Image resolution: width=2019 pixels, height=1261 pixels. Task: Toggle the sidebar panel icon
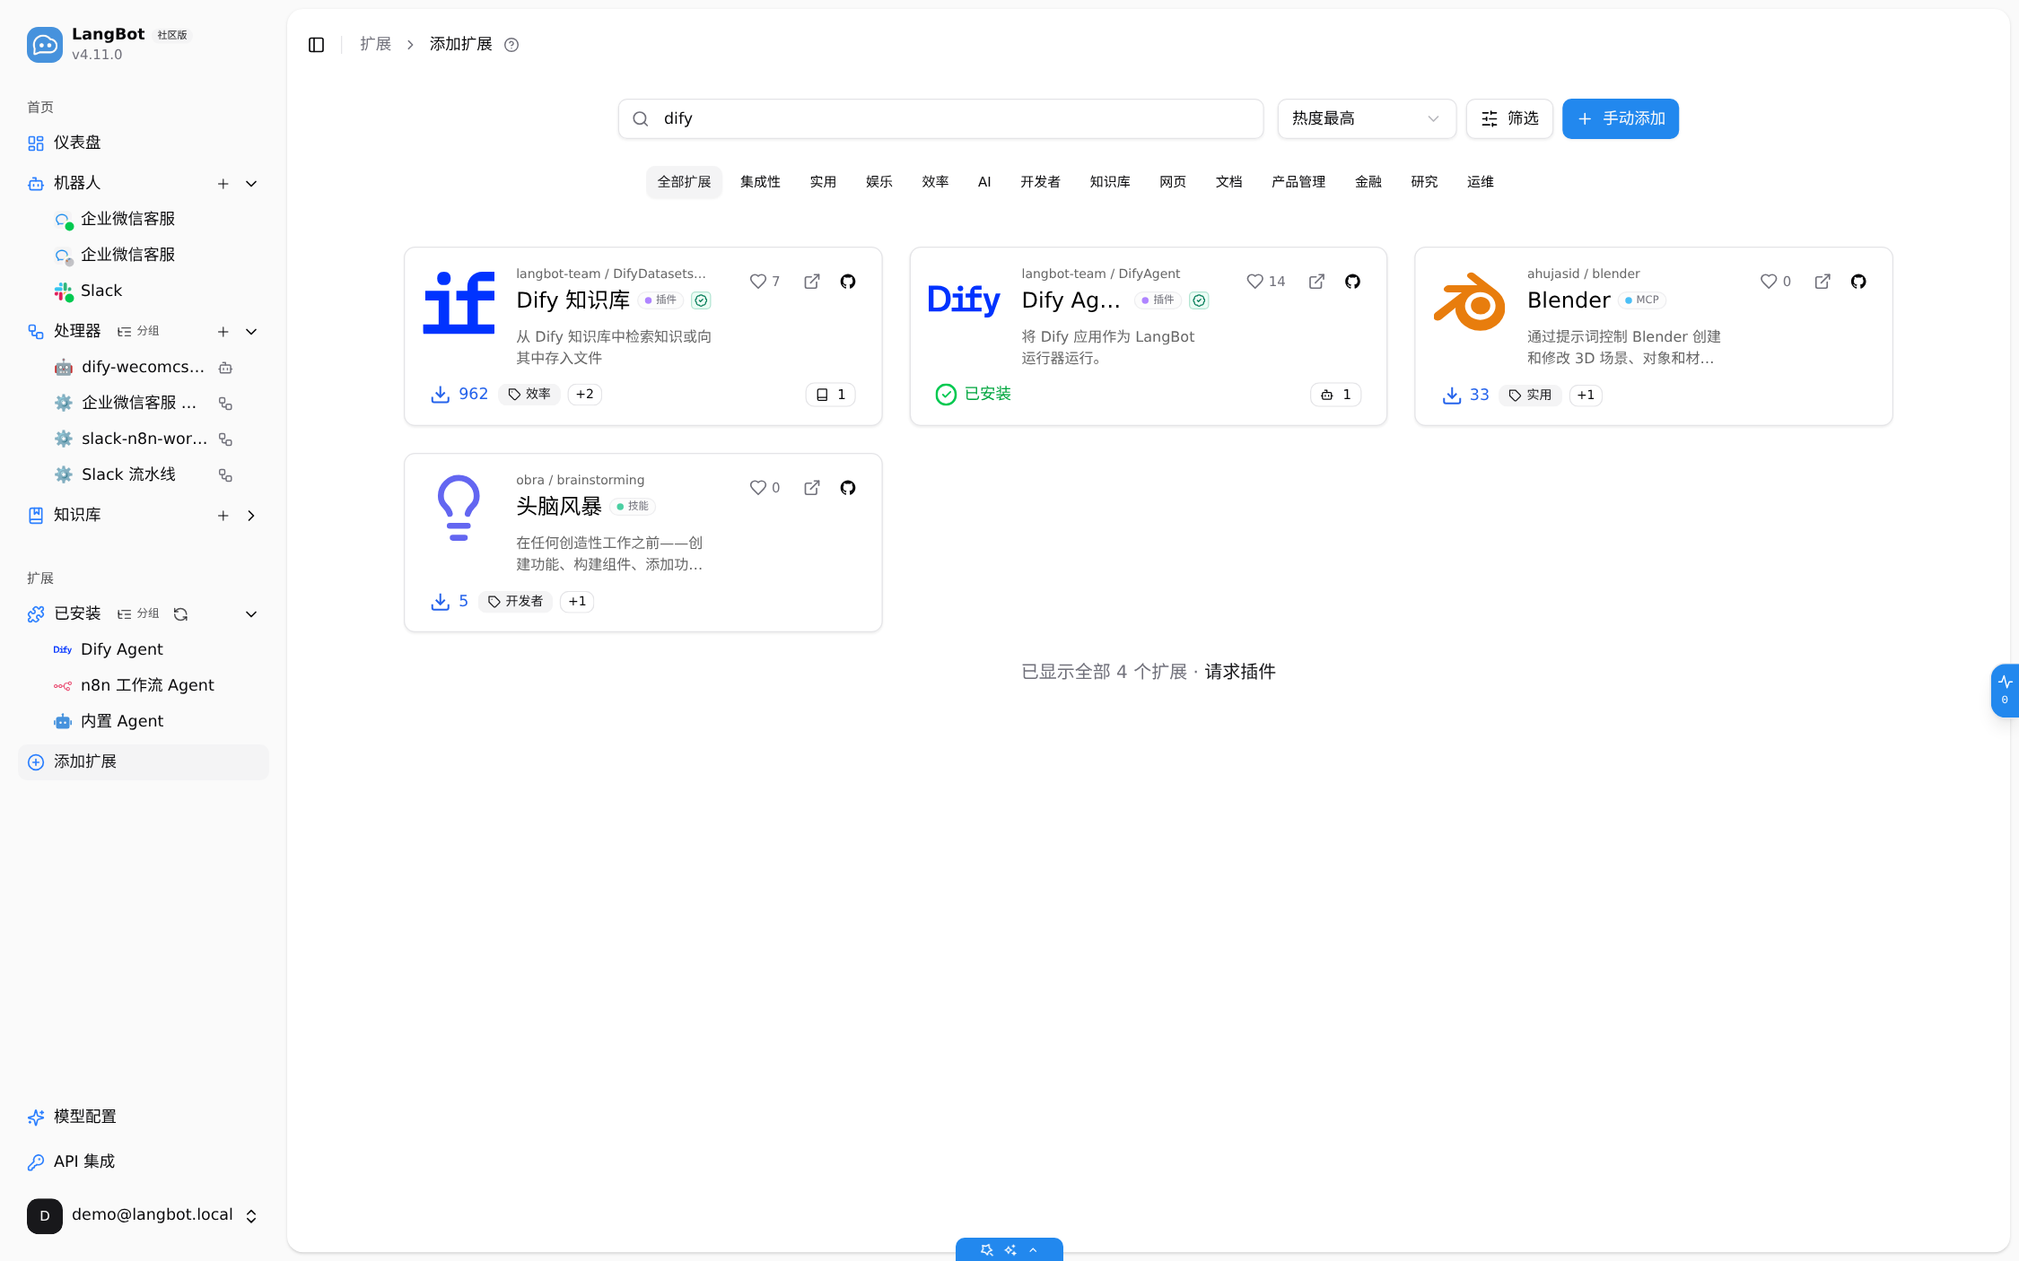tap(316, 45)
